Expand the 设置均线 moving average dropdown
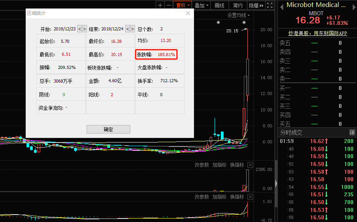Image resolution: width=357 pixels, height=222 pixels. click(x=239, y=15)
